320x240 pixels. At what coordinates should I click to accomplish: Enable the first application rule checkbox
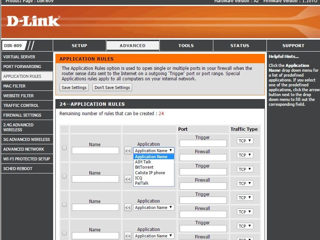tap(64, 148)
